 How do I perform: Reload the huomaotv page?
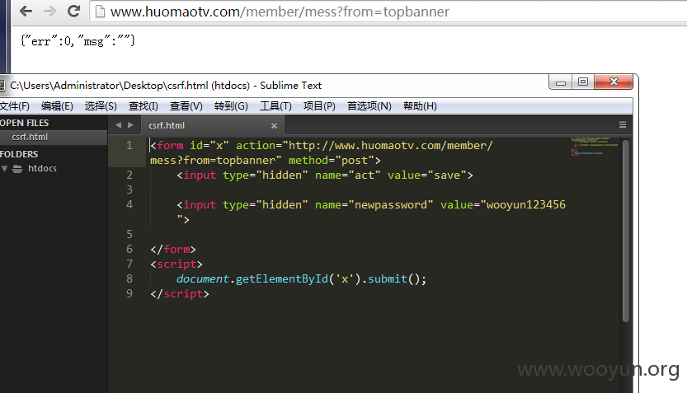[73, 11]
